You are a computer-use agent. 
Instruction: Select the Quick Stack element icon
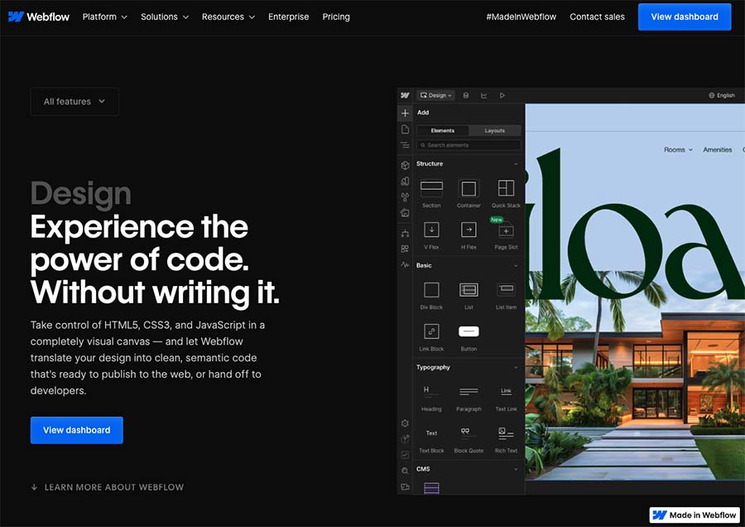tap(506, 188)
